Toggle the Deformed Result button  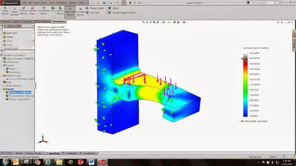pyautogui.click(x=70, y=12)
